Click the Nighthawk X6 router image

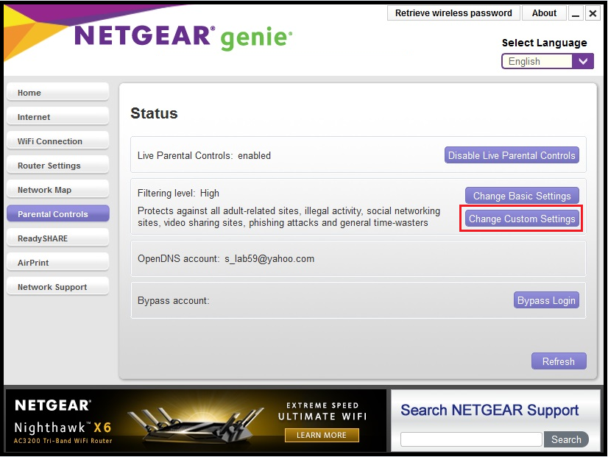pyautogui.click(x=196, y=426)
